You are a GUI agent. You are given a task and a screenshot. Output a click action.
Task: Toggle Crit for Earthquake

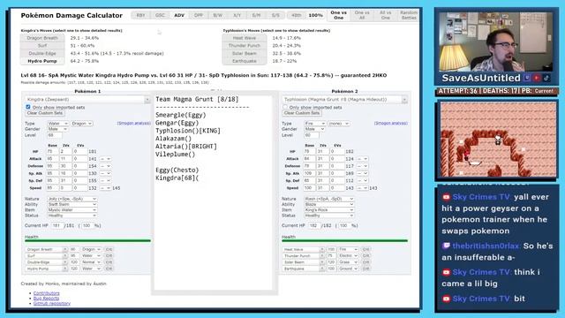pyautogui.click(x=365, y=269)
